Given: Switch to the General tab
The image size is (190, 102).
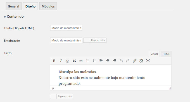Looking at the screenshot, I should [13, 6].
